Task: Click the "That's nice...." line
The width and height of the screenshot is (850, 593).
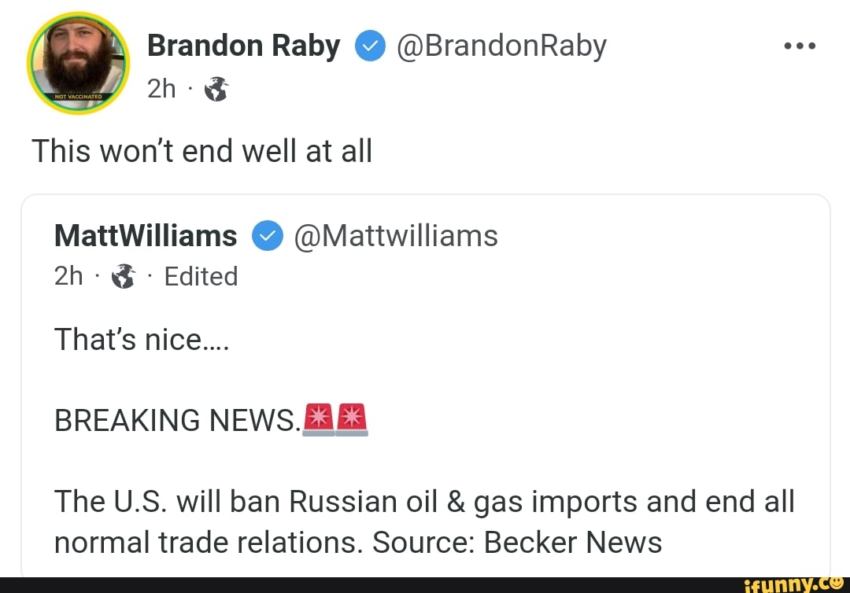Action: 142,340
